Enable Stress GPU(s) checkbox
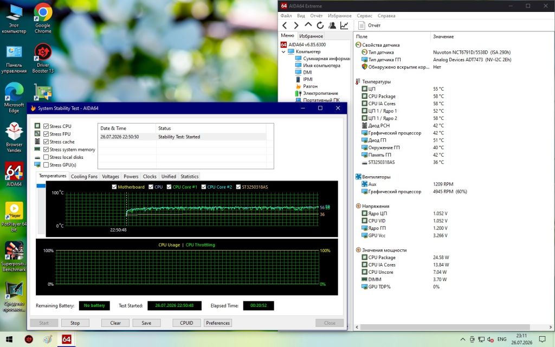Image resolution: width=555 pixels, height=347 pixels. tap(46, 165)
